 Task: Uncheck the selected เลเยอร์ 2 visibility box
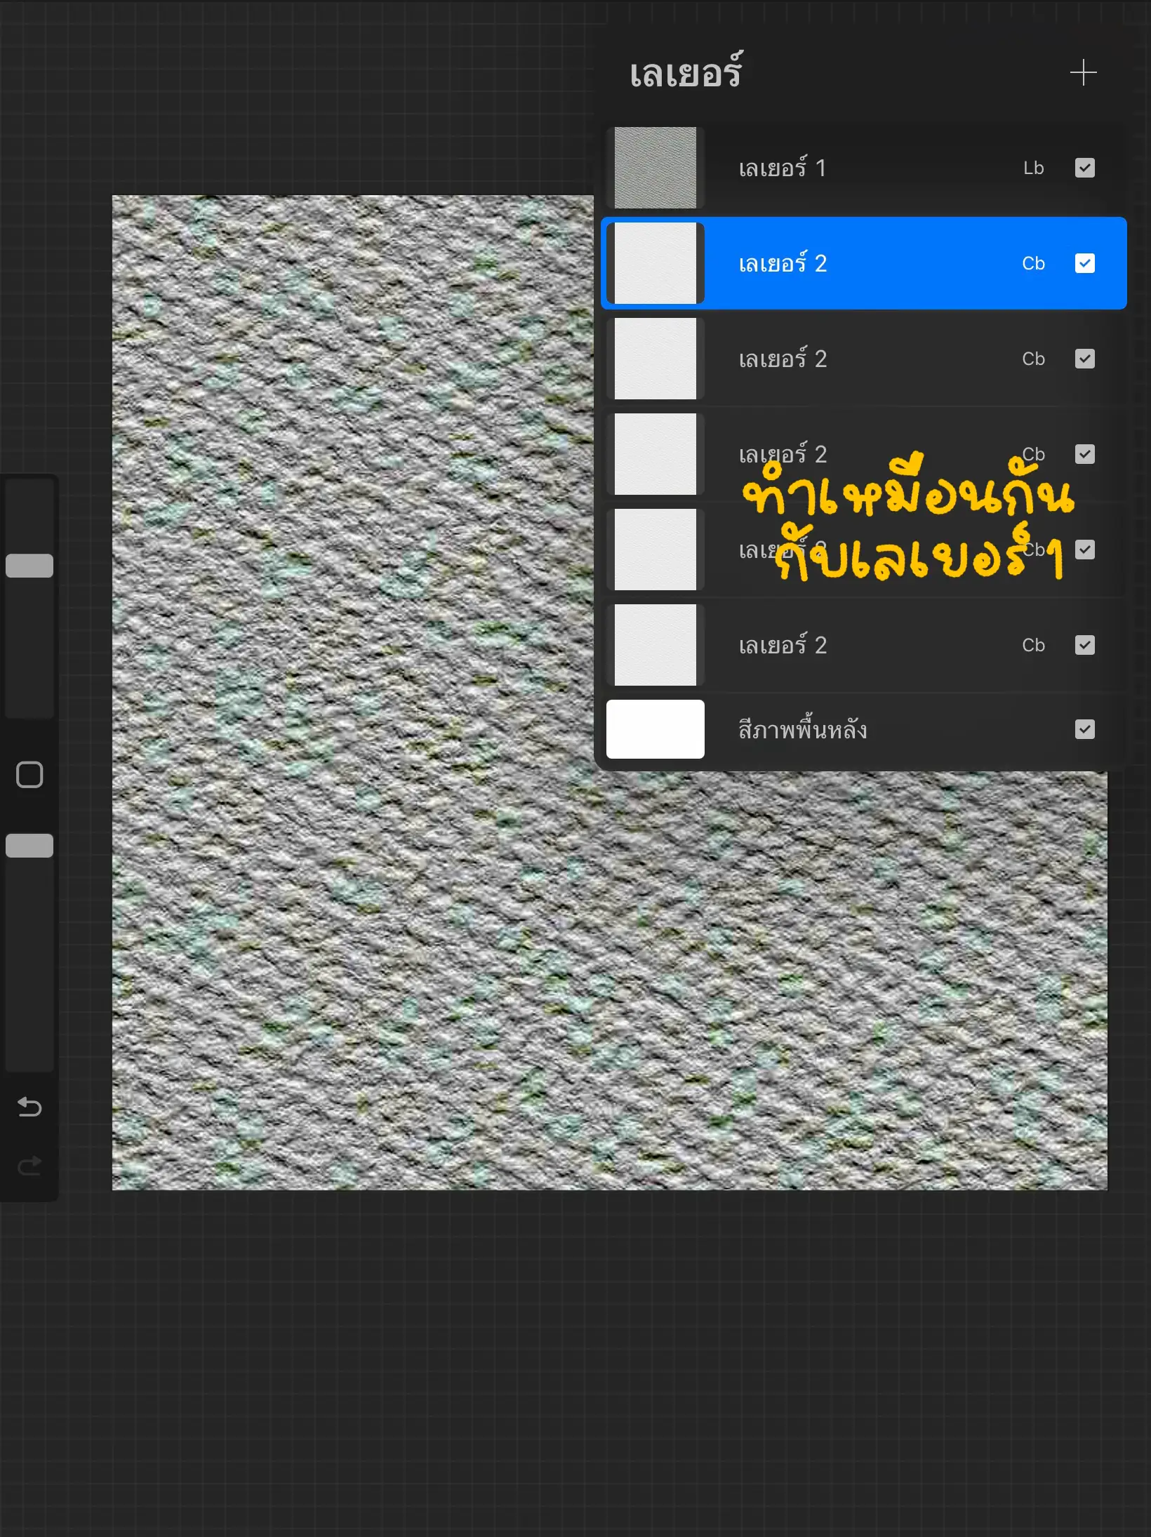1085,263
